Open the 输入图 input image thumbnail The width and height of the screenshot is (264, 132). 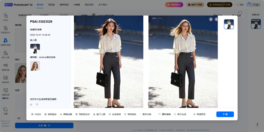click(x=35, y=49)
